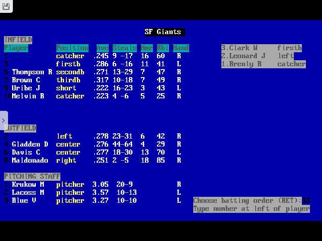Click the Player column header
The height and width of the screenshot is (241, 322).
click(x=15, y=48)
